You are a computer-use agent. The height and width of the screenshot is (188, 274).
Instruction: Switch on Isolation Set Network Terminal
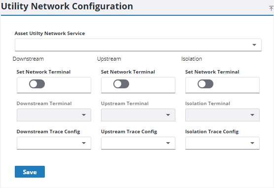point(205,84)
